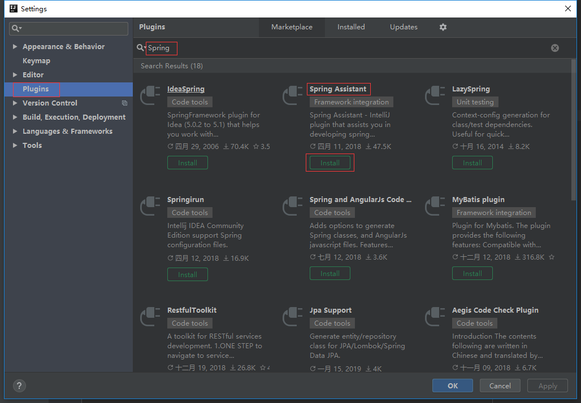
Task: Install the MyBatis plugin
Action: point(472,274)
